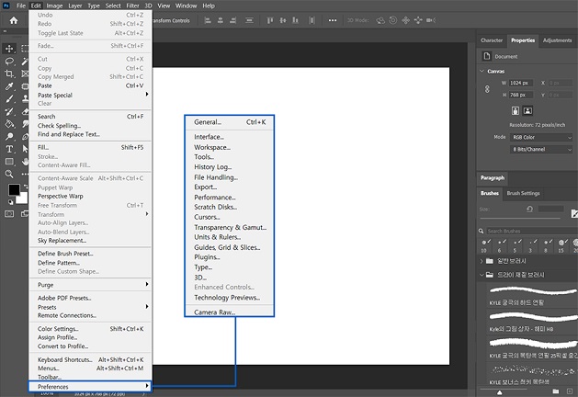Choose Keyboard Shortcuts… in Edit menu
The image size is (578, 397).
point(90,359)
